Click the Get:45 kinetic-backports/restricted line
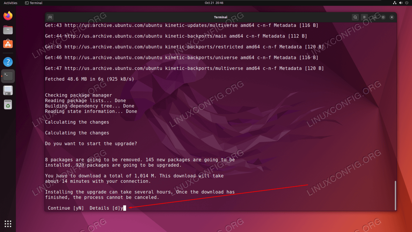The width and height of the screenshot is (412, 232). click(x=184, y=47)
